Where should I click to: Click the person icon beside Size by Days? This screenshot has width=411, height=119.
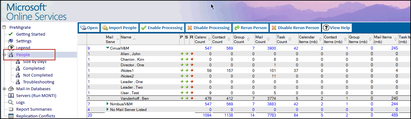(18, 61)
